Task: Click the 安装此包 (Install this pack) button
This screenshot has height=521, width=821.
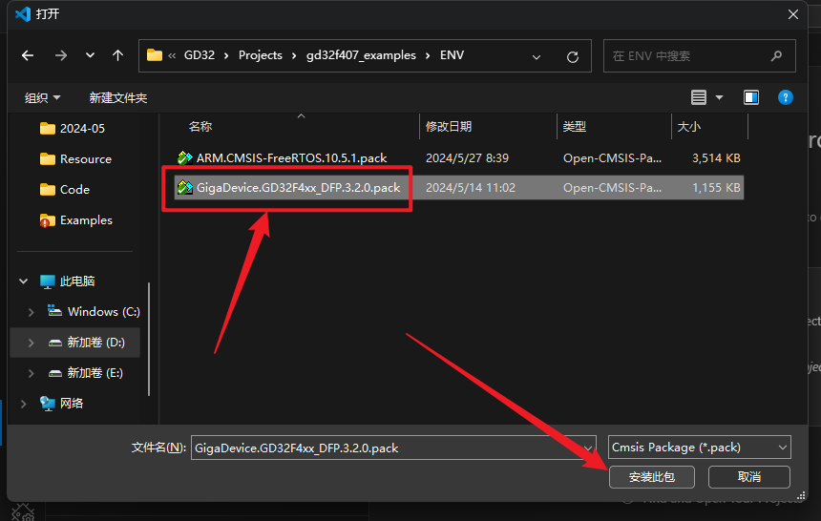Action: point(652,477)
